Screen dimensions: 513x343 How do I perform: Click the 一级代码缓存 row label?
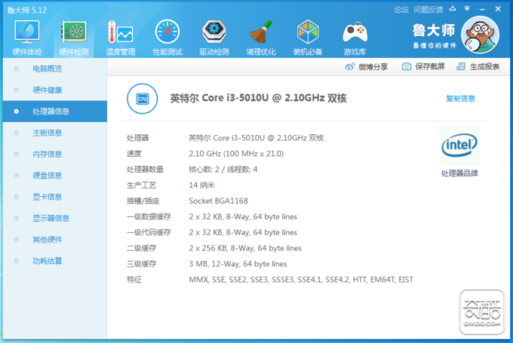click(149, 232)
